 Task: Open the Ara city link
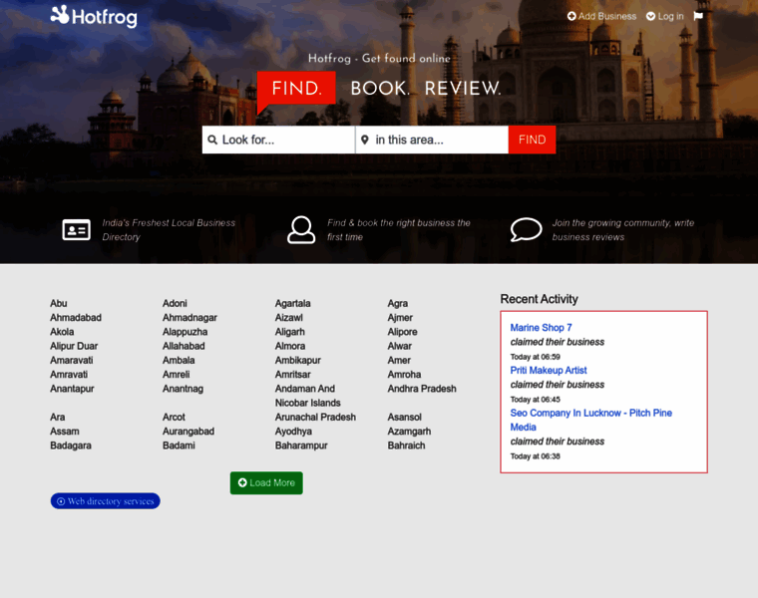tap(58, 417)
